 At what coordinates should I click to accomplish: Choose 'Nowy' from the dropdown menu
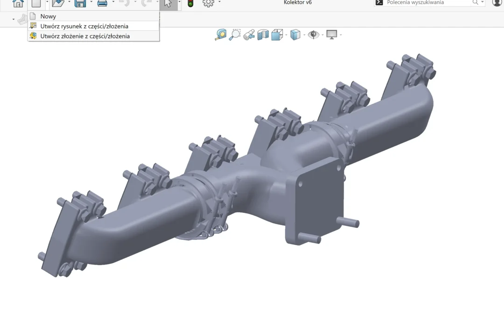pyautogui.click(x=93, y=16)
